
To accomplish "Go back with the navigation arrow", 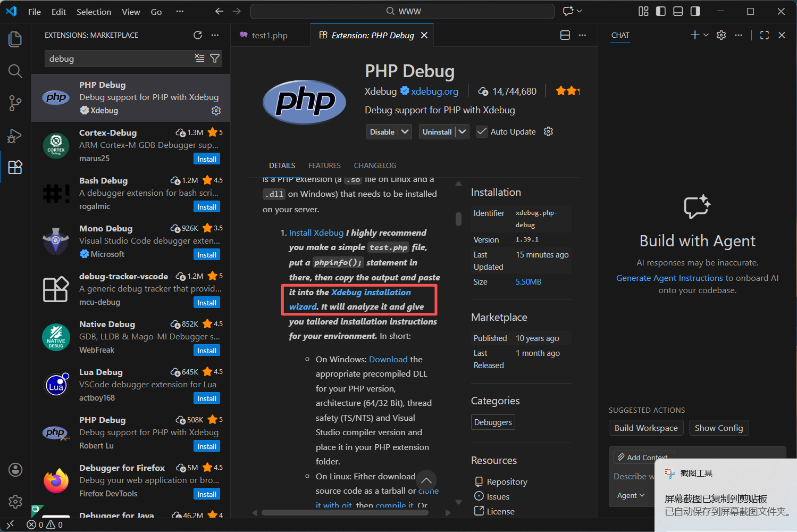I will tap(219, 11).
